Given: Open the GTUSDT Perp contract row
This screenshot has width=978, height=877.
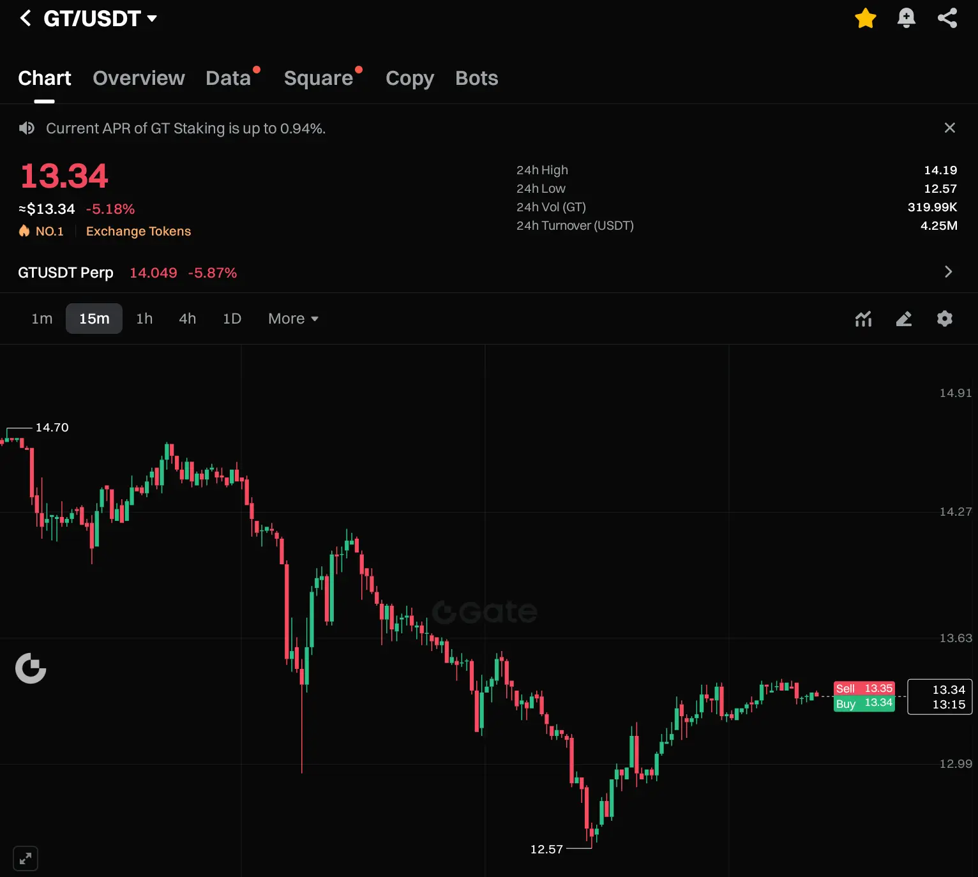Looking at the screenshot, I should point(489,273).
